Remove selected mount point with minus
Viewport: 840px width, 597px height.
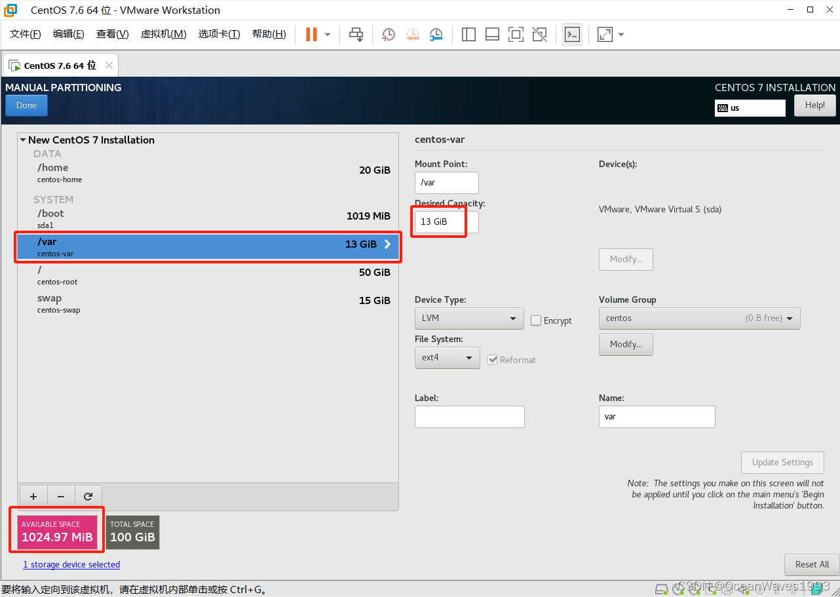coord(61,497)
